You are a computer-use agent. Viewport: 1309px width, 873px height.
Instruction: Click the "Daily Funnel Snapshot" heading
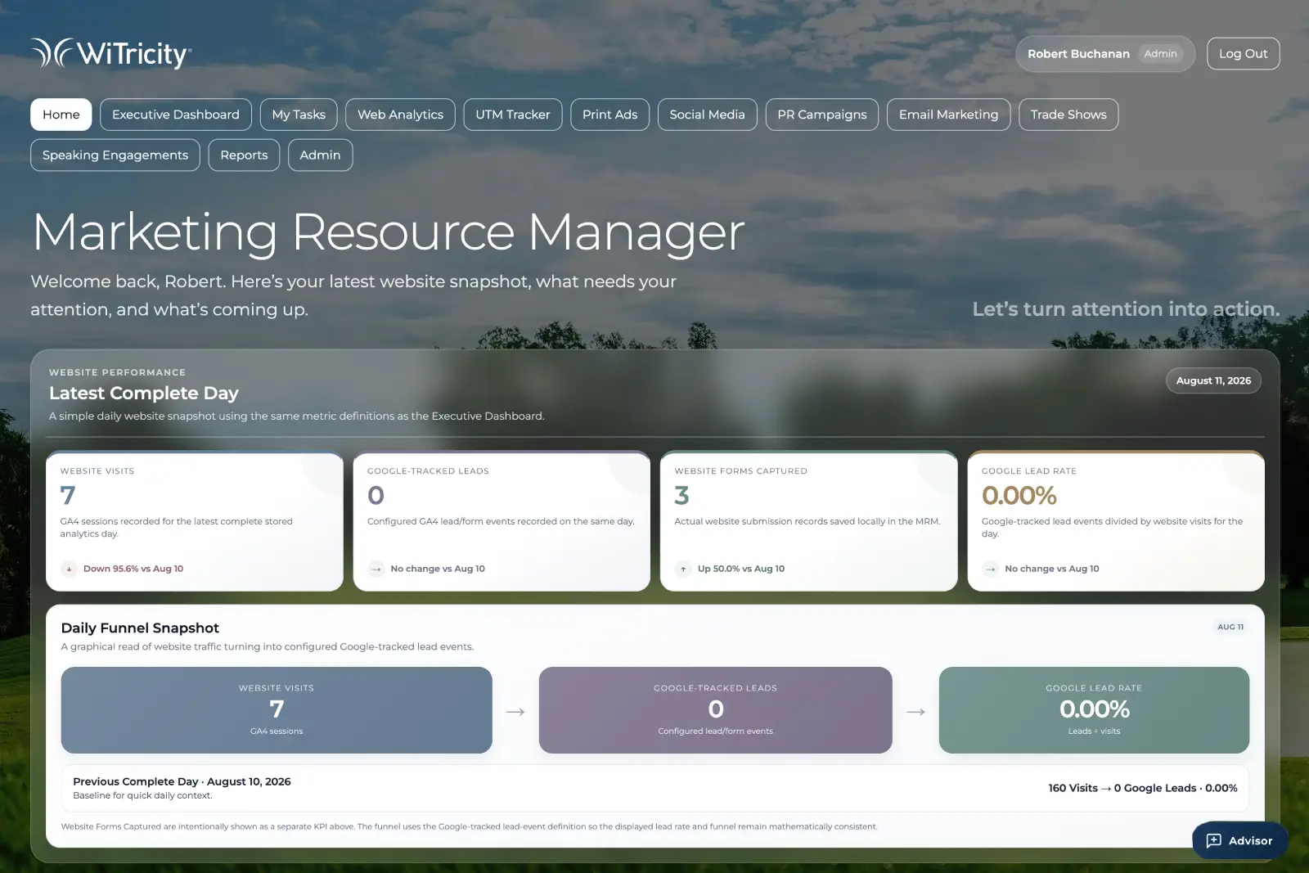(140, 628)
